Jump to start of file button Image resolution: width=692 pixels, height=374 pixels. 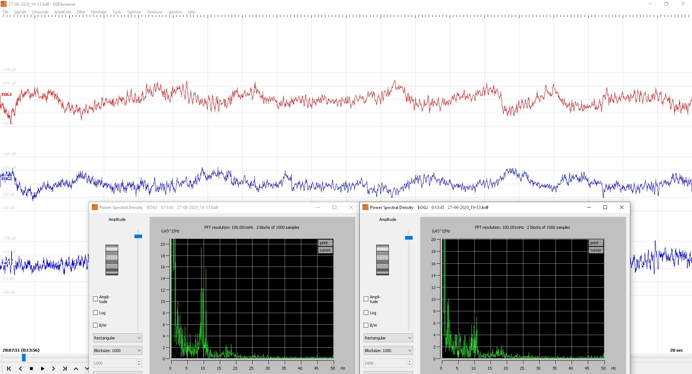pos(9,369)
